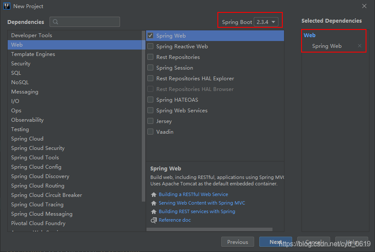The height and width of the screenshot is (252, 375).
Task: Check the Rest Repositories dependency
Action: (150, 57)
